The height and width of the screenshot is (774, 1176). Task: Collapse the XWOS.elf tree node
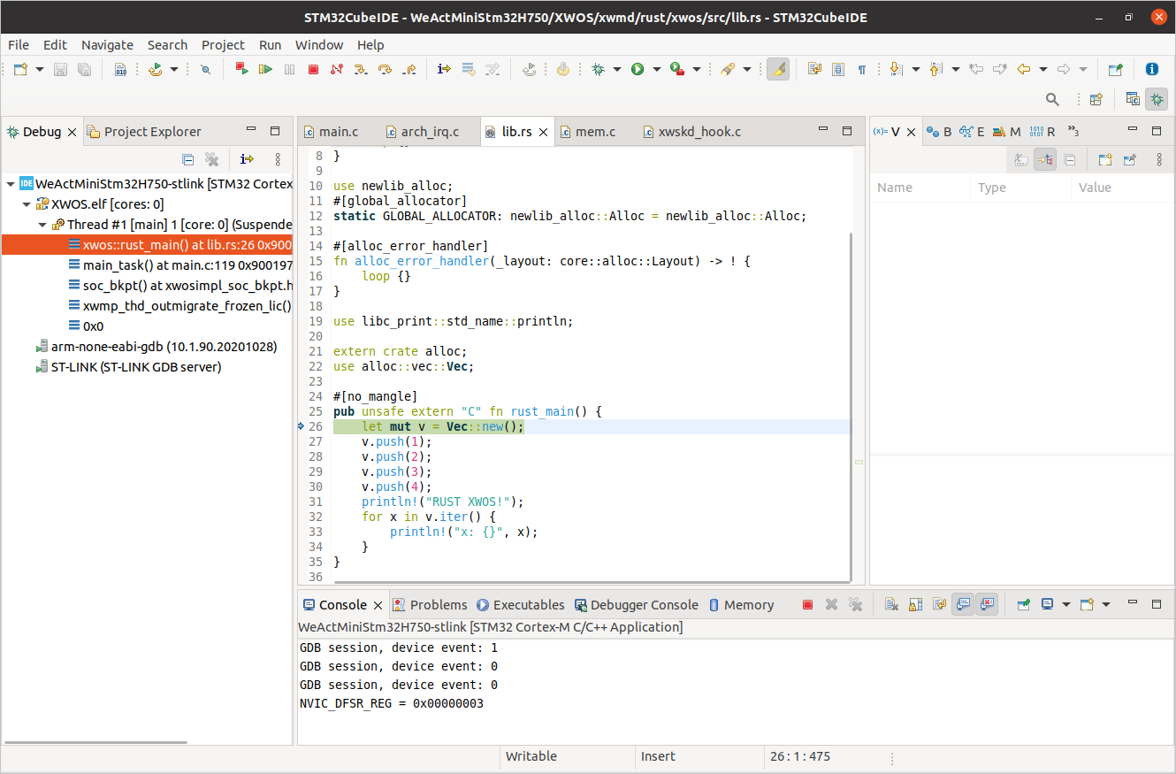[27, 204]
